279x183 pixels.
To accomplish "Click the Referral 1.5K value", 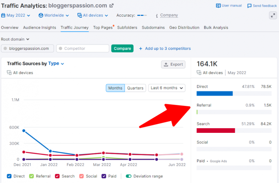I will click(268, 105).
